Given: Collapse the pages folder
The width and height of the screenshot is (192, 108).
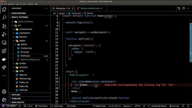Looking at the screenshot, I should (x=29, y=40).
